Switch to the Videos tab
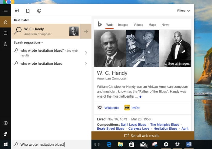Viewport: 212px width, 149px height. coord(138,25)
